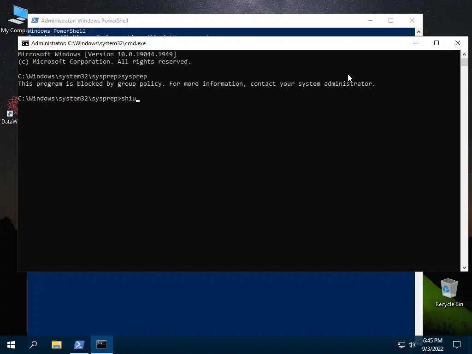Open cmd.exe window system menu icon
The height and width of the screenshot is (354, 472).
point(25,43)
